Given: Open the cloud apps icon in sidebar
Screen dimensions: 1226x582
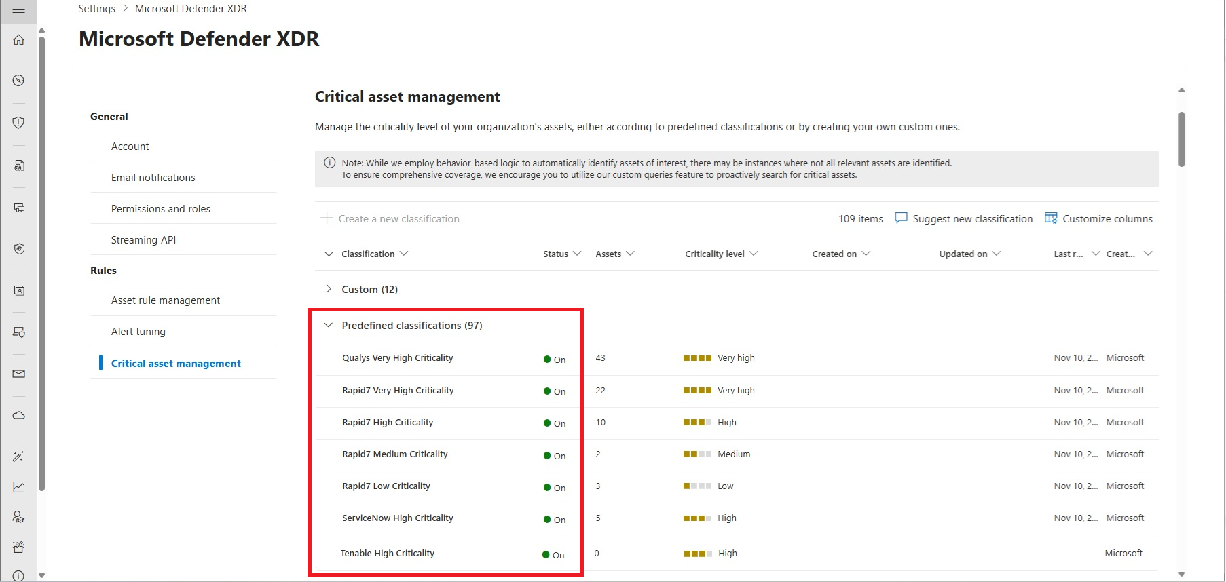Looking at the screenshot, I should pos(19,415).
